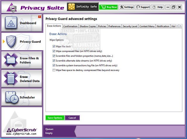Click the Scheduler calendar clock icon

pos(12,97)
